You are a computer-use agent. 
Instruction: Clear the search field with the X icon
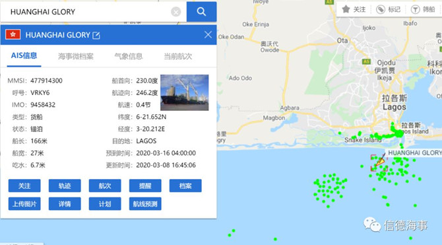pos(176,12)
